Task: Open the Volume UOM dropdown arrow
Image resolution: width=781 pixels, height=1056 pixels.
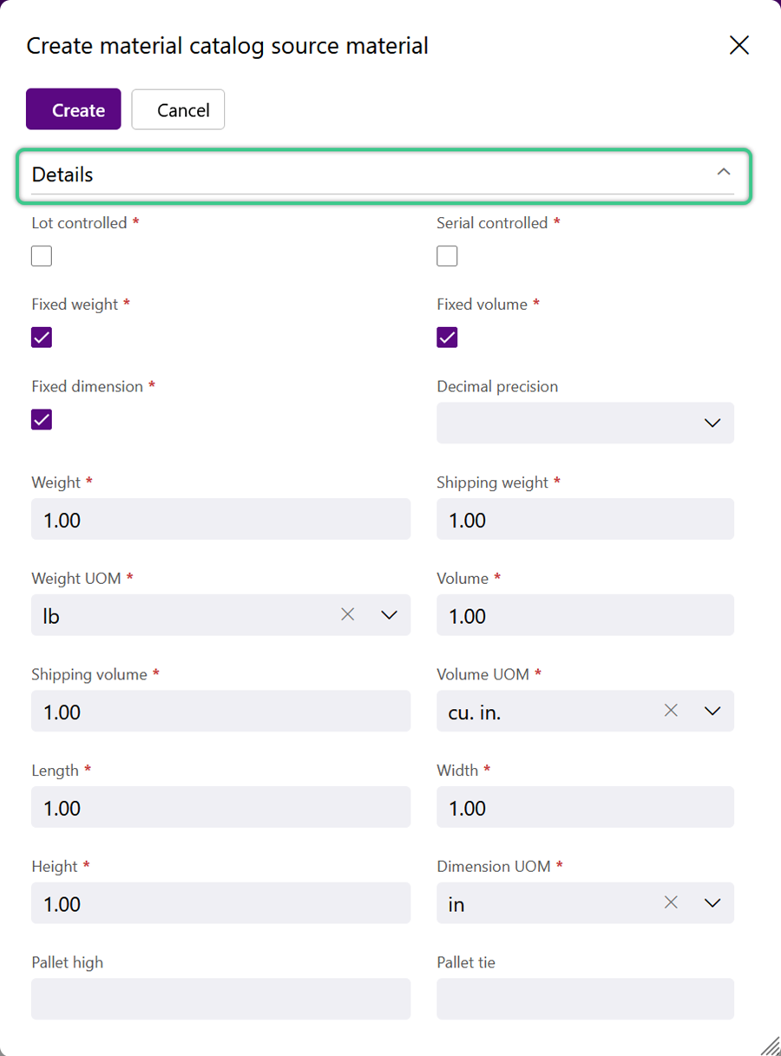Action: click(x=712, y=712)
